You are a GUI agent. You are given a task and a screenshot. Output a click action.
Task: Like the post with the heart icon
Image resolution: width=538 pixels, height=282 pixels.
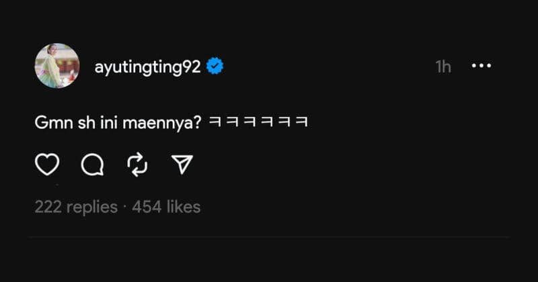coord(47,164)
